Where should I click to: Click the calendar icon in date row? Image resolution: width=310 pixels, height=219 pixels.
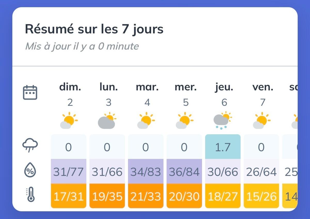pos(30,93)
